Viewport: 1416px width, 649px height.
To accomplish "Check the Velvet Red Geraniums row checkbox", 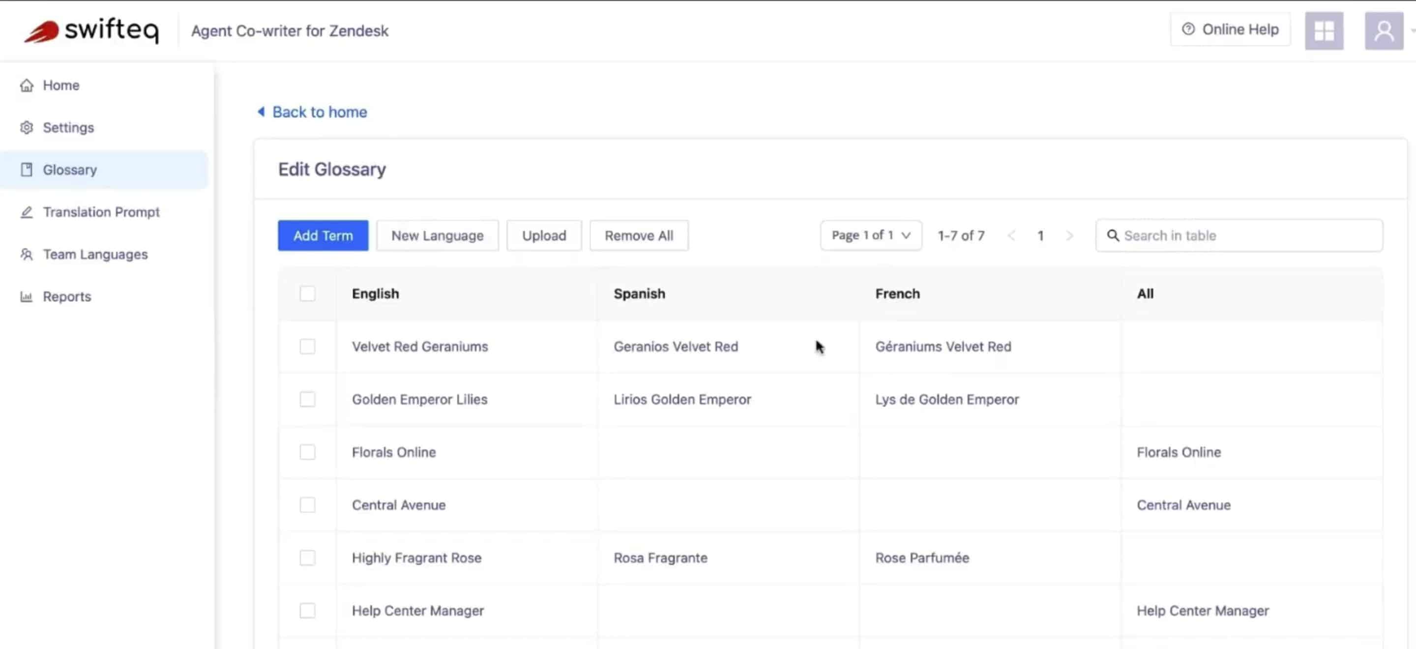I will [307, 346].
